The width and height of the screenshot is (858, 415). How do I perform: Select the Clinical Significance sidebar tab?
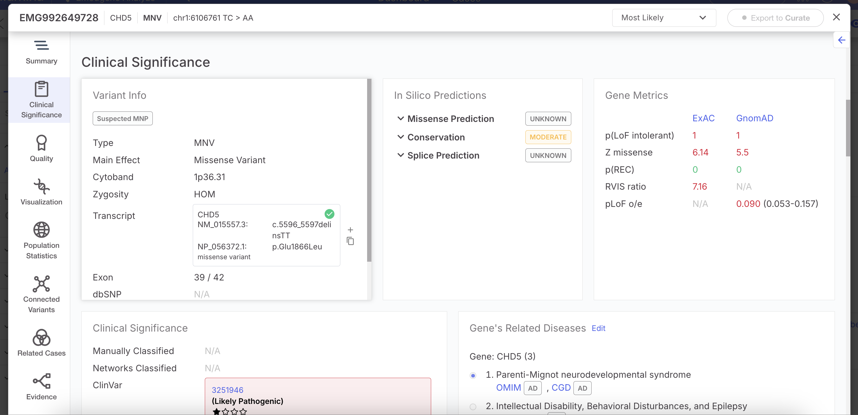pos(41,99)
